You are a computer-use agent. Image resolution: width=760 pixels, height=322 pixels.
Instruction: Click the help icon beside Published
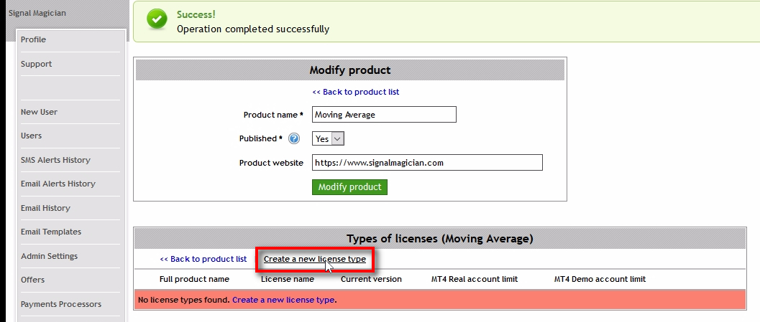click(293, 139)
